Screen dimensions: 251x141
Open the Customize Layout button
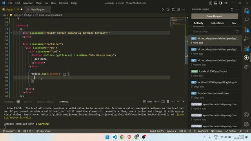(226, 3)
